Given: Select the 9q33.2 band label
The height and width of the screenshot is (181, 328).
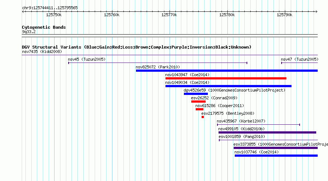Looking at the screenshot, I should click(x=29, y=32).
